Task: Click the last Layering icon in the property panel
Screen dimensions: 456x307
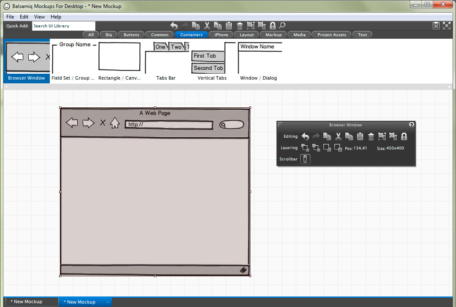Action: coord(338,148)
